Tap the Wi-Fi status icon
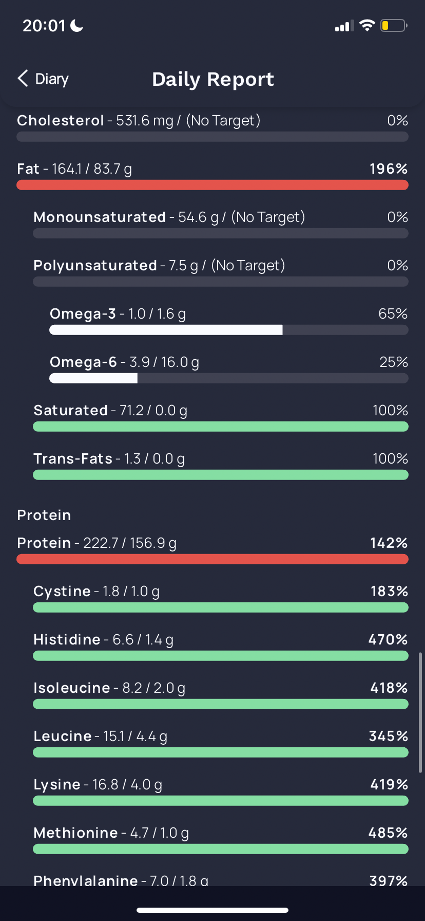 coord(367,25)
